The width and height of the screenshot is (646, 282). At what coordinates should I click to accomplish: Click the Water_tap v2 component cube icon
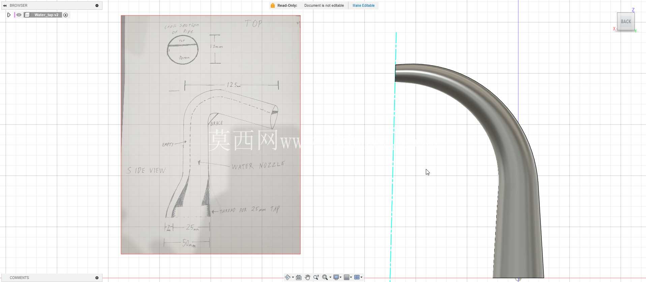pyautogui.click(x=27, y=15)
